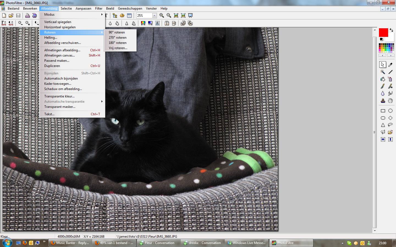Screen dimensions: 396x247
Task: Show next color palette with right arrow
Action: [390, 55]
